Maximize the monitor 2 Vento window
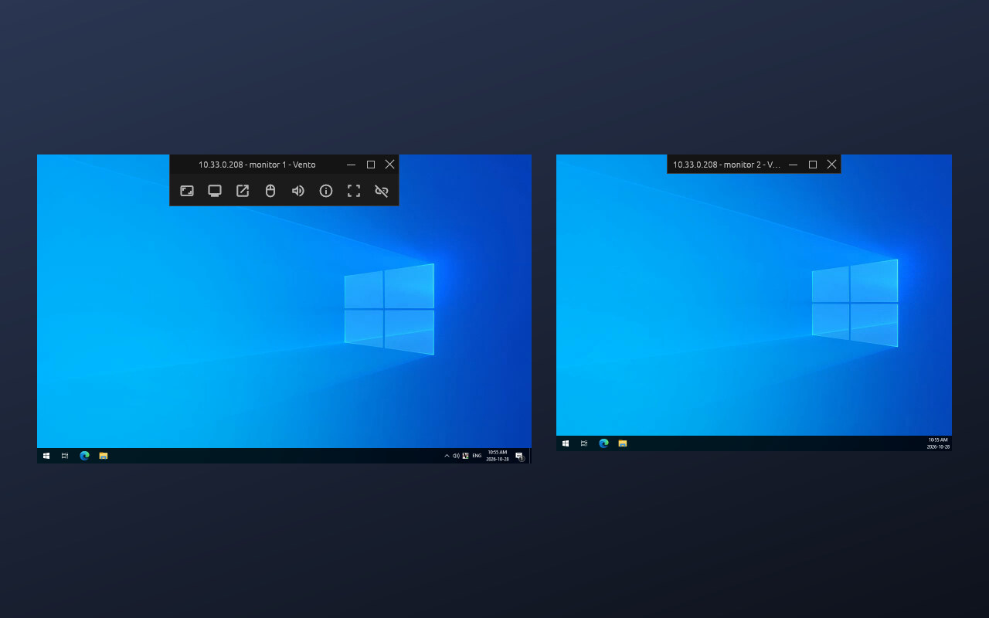The height and width of the screenshot is (618, 989). 813,165
